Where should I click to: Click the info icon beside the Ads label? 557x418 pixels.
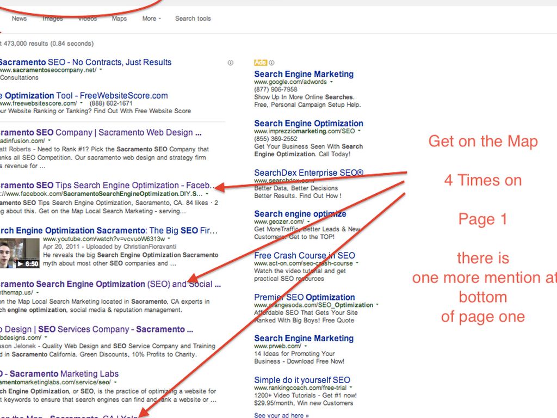click(x=272, y=63)
